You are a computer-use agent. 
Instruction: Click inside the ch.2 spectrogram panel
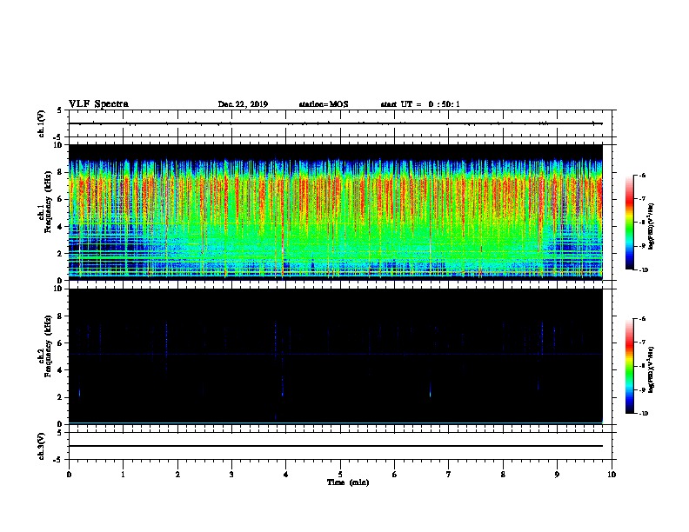point(336,356)
